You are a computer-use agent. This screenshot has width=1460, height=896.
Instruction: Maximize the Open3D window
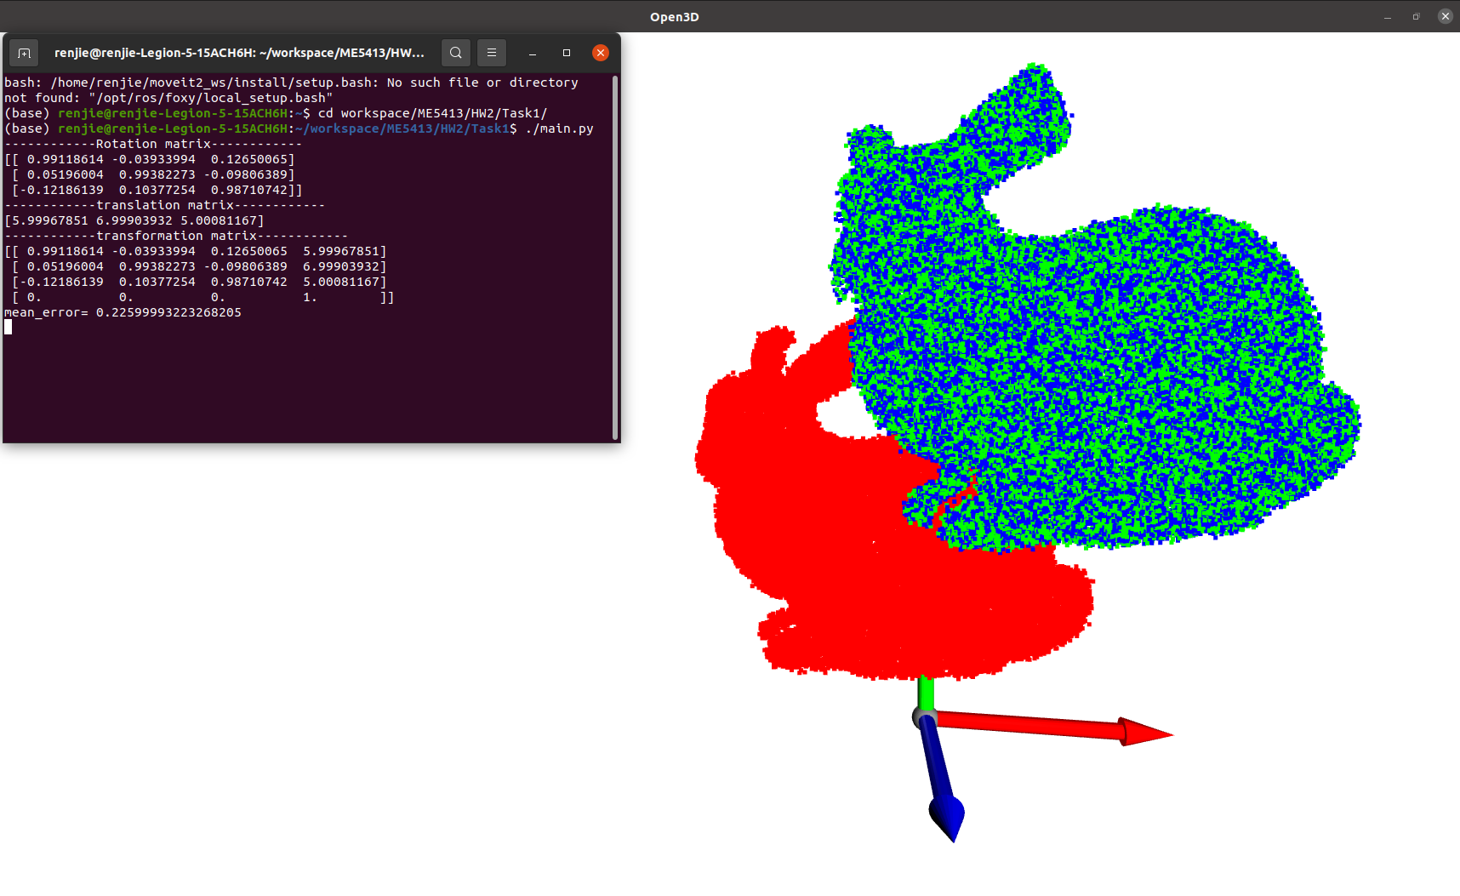click(1417, 16)
